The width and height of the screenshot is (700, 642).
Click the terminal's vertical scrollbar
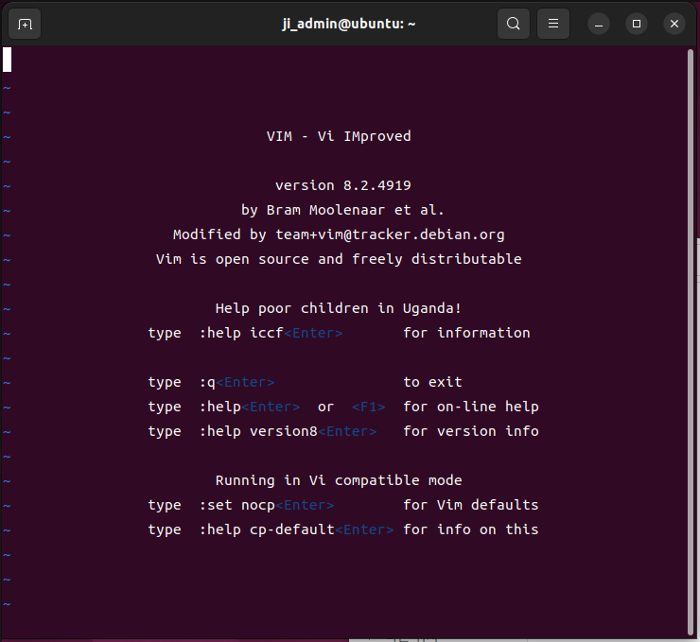[x=691, y=341]
